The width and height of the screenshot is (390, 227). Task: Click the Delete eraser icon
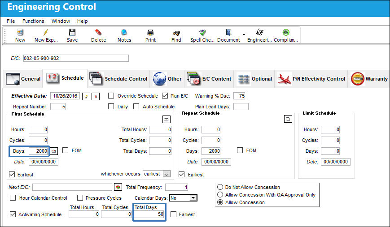pos(98,32)
